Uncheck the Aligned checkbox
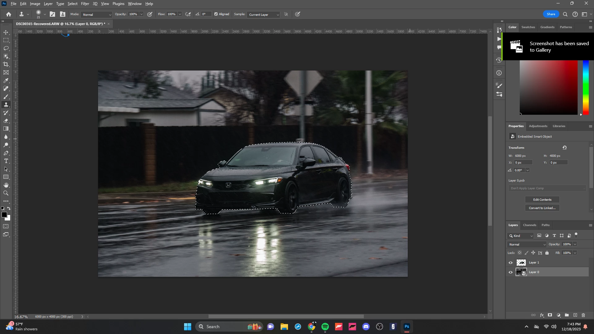The image size is (594, 334). pos(216,14)
